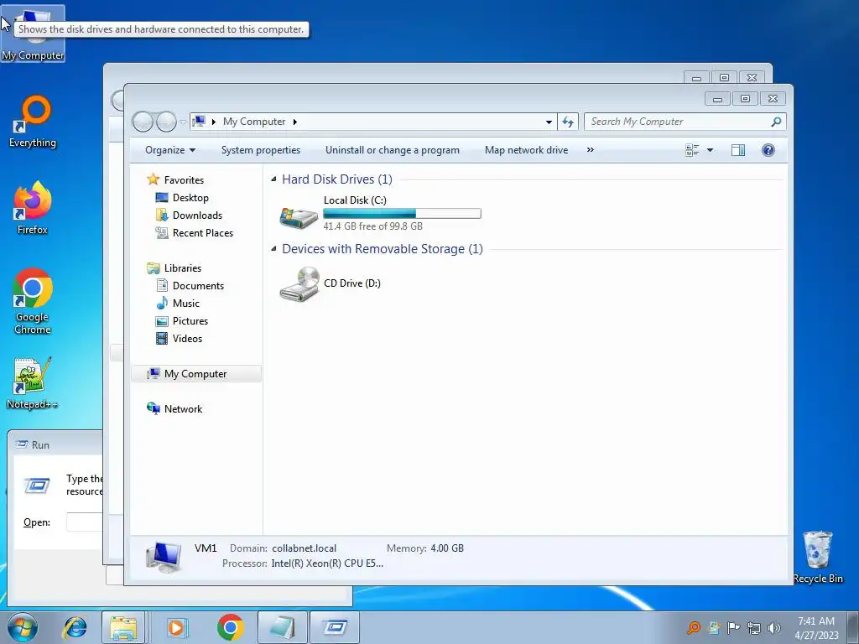Select Network in navigation pane
The width and height of the screenshot is (859, 644).
click(x=183, y=409)
